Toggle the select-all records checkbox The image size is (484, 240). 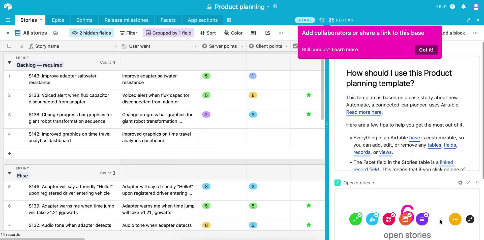9,46
